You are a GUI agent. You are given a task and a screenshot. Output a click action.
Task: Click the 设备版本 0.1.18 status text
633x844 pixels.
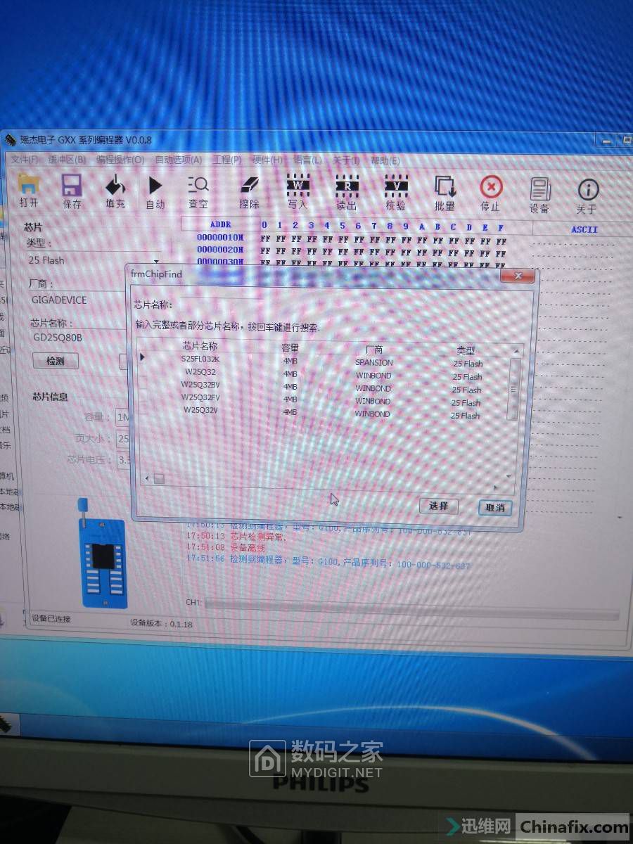(161, 624)
